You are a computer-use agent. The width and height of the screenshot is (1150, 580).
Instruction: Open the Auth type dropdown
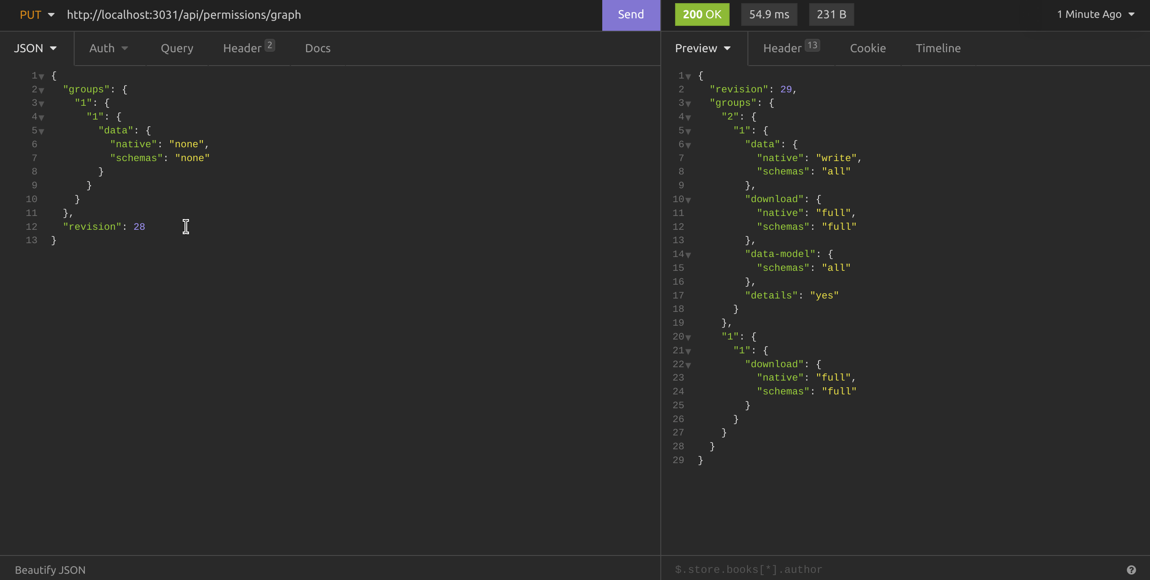click(109, 48)
